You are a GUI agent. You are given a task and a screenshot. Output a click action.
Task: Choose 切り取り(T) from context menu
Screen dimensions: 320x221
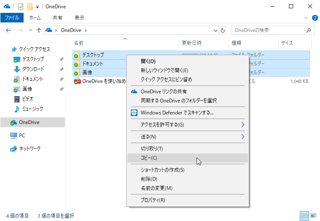point(188,149)
